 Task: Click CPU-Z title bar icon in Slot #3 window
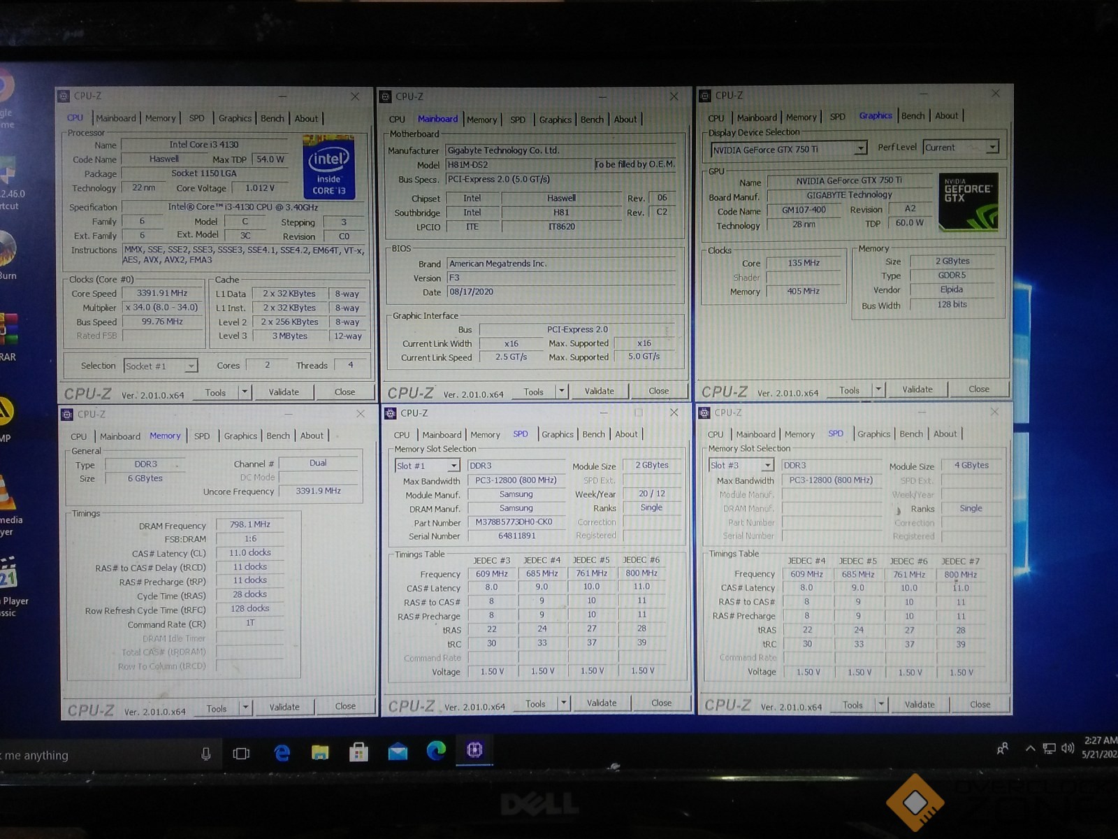(x=704, y=413)
